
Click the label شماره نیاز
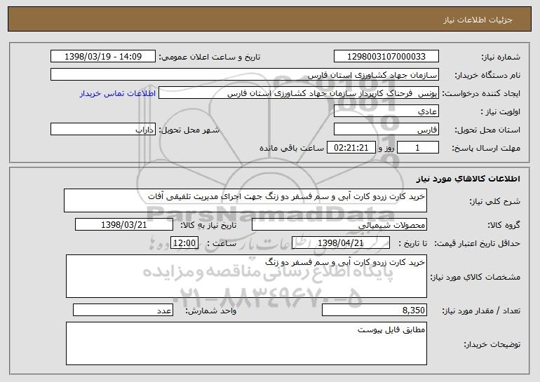(x=501, y=57)
